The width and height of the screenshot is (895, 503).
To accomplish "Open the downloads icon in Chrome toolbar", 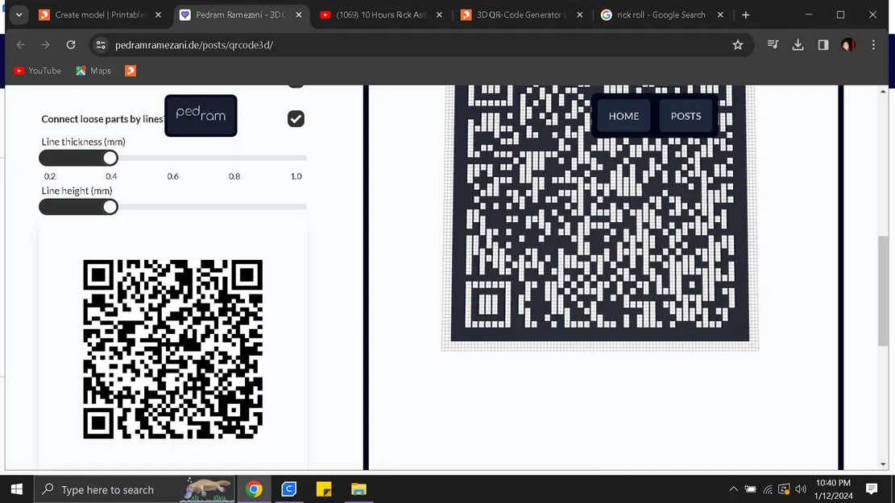I will [798, 45].
